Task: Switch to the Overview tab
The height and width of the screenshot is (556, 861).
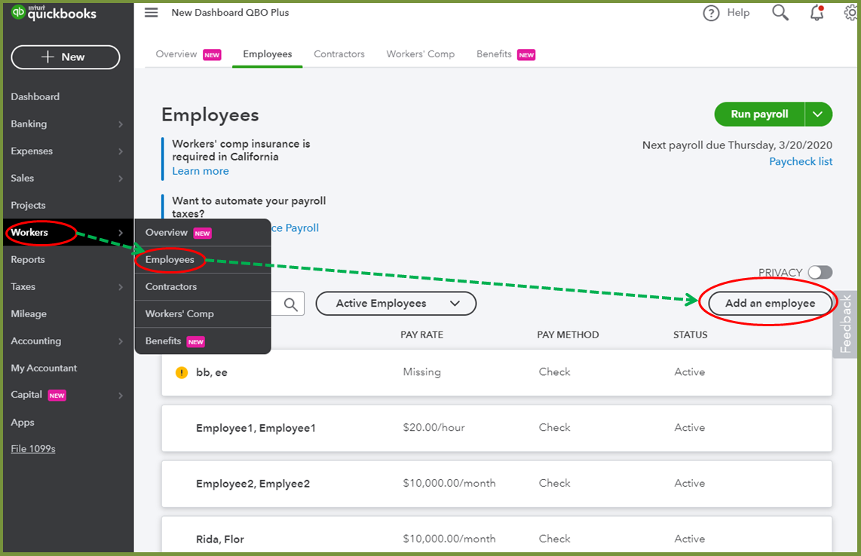Action: (x=188, y=54)
